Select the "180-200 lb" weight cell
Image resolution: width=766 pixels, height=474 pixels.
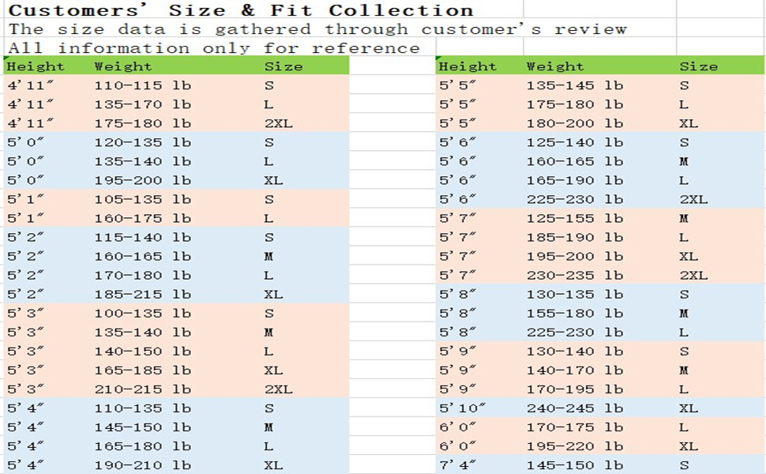tap(575, 123)
